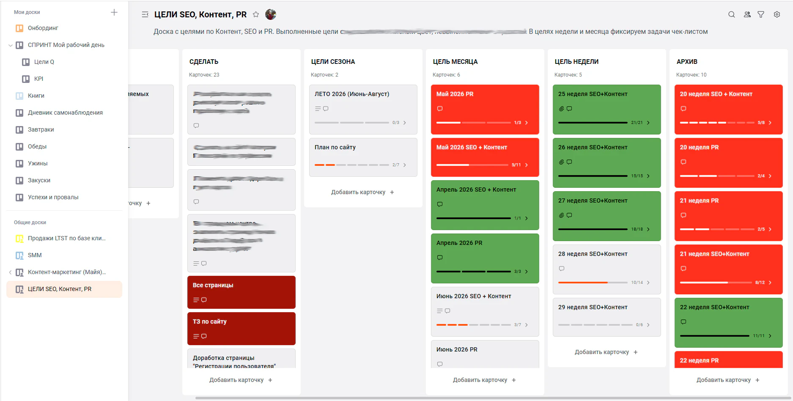Open the board members icon
This screenshot has height=401, width=793.
tap(747, 14)
